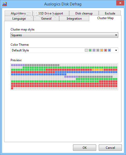The height and width of the screenshot is (155, 126).
Task: Open the Algorithms tab
Action: (19, 13)
